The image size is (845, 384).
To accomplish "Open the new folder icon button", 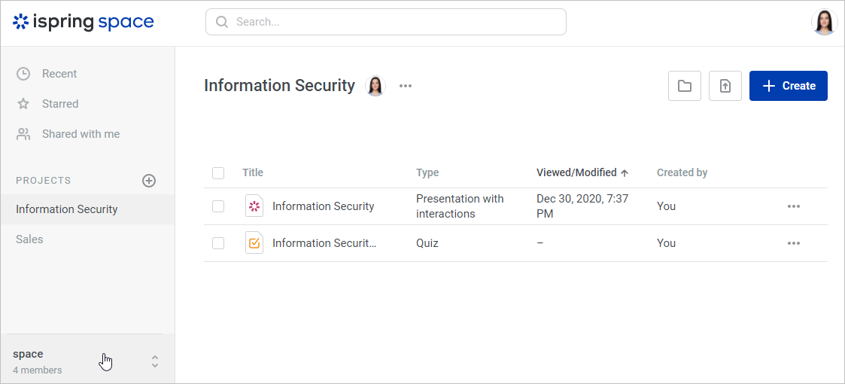I will coord(685,86).
